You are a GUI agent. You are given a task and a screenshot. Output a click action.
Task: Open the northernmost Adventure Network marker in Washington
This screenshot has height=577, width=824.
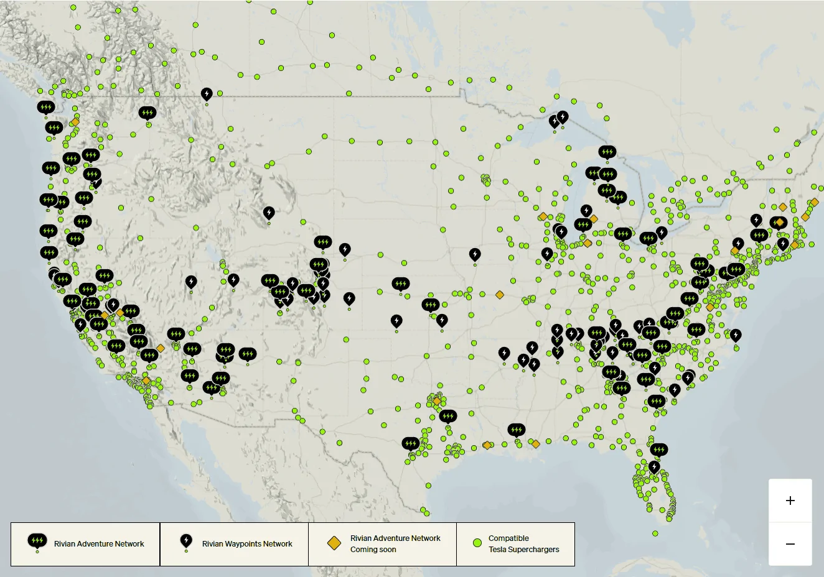[45, 108]
